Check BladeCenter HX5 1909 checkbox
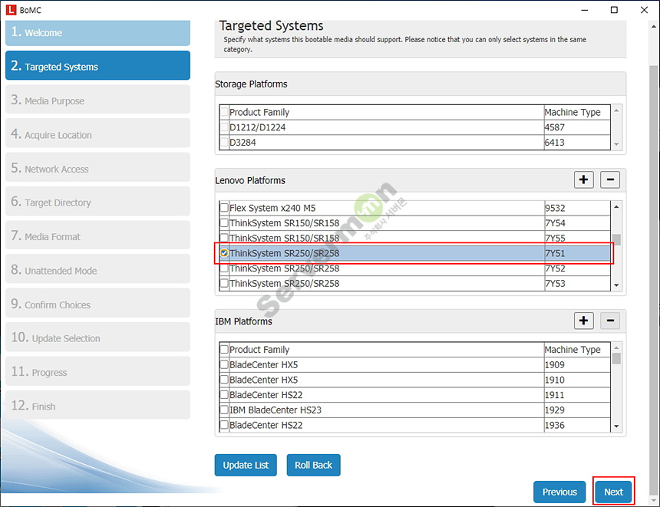660x507 pixels. point(224,364)
